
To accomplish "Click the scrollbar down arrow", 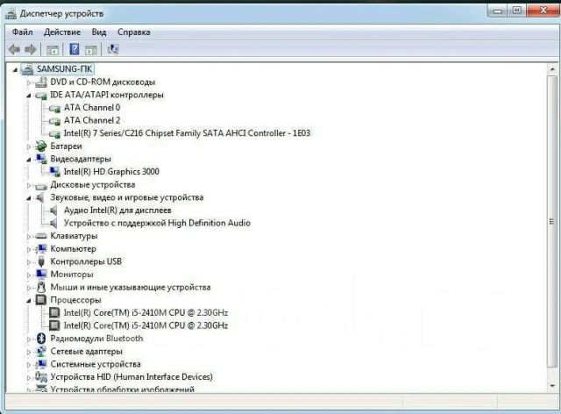I will (x=552, y=386).
